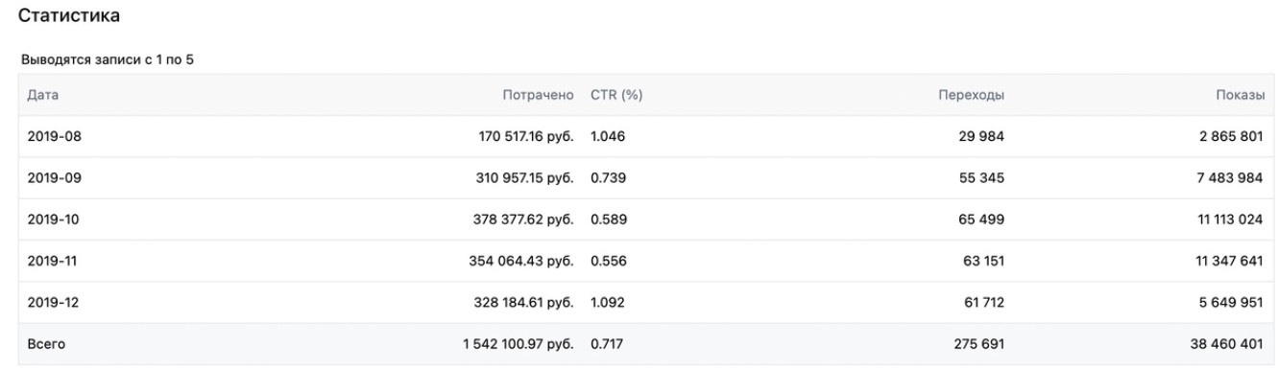1278x368 pixels.
Task: Sort by Потрачено column header
Action: click(x=538, y=96)
